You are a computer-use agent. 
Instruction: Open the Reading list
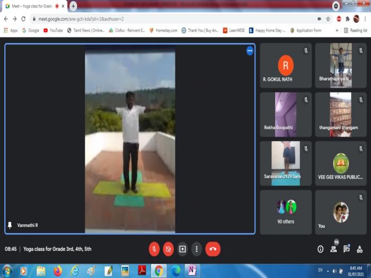(x=356, y=30)
